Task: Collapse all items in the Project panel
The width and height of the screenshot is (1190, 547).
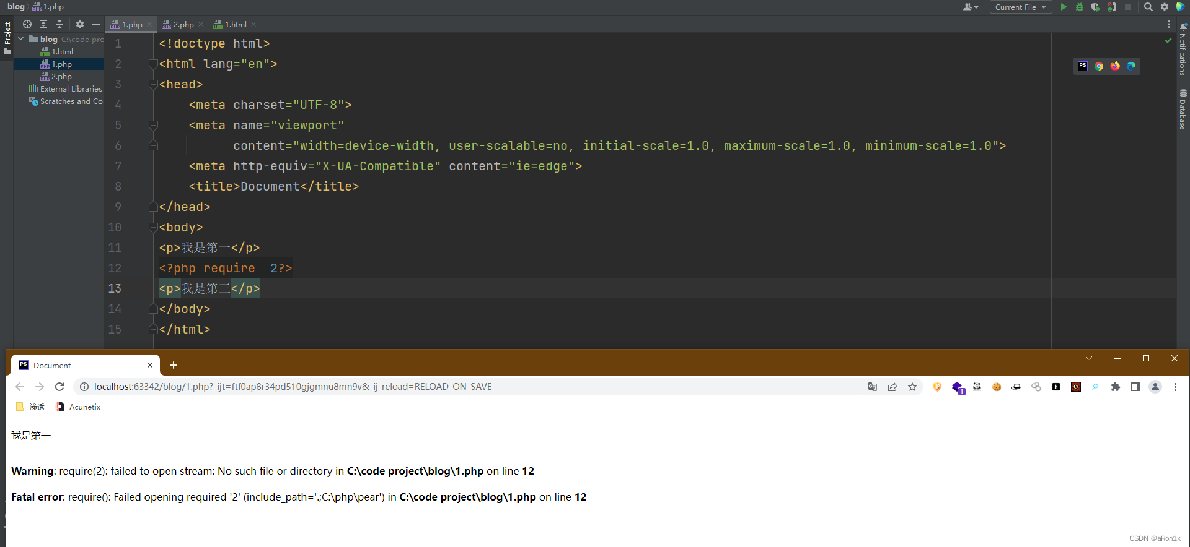Action: tap(59, 24)
